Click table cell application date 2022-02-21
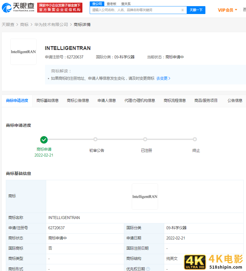The height and width of the screenshot is (271, 246). click(x=176, y=238)
